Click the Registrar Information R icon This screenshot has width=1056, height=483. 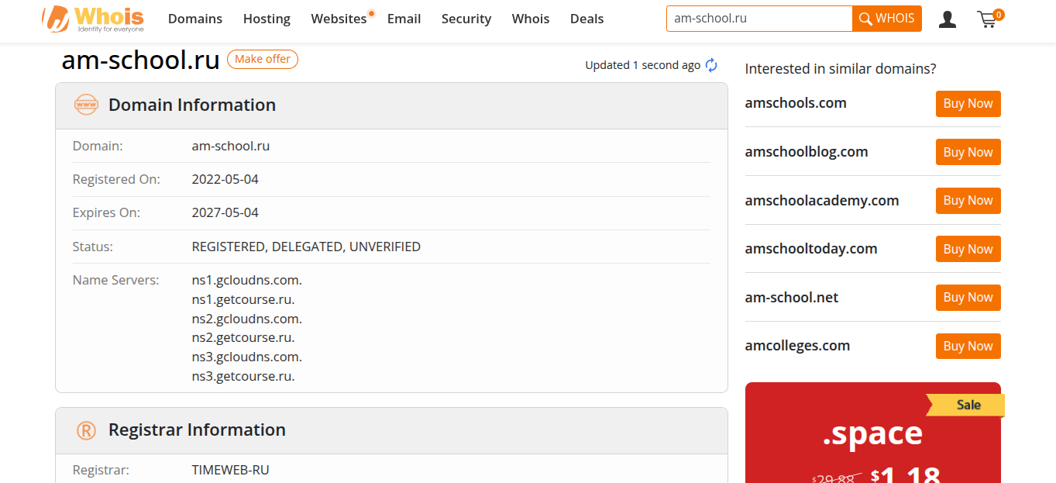[x=86, y=430]
